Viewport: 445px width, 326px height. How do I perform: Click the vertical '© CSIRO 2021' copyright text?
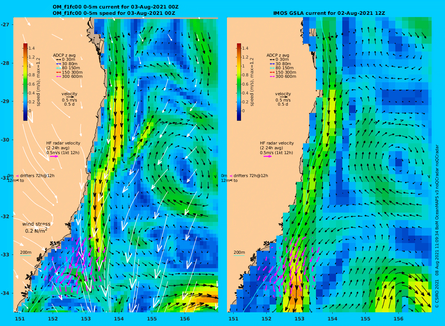(437, 294)
